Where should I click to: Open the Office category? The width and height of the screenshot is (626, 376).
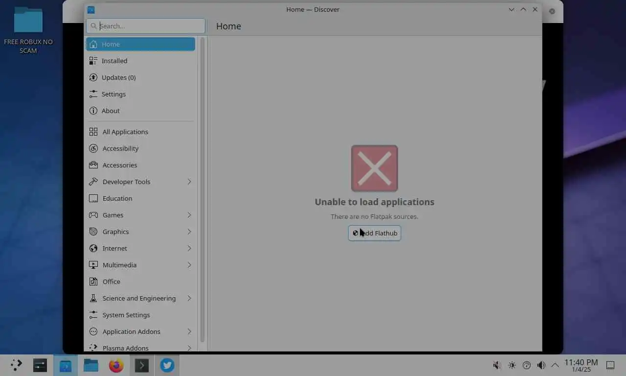[x=141, y=282]
